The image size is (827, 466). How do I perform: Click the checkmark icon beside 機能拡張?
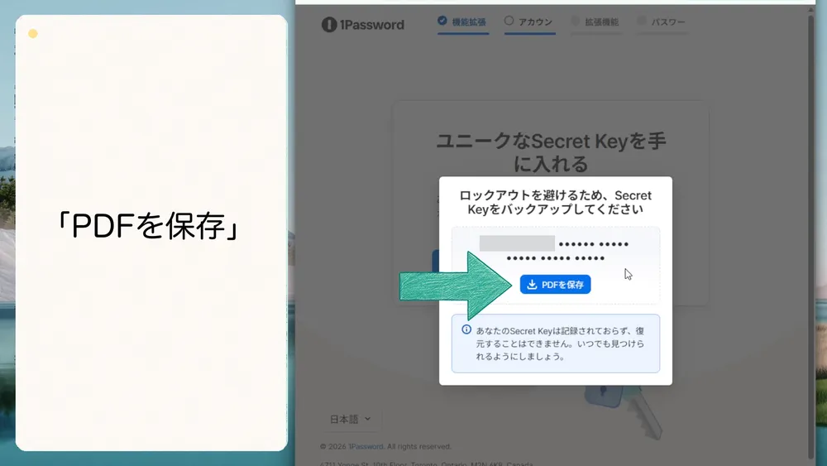coord(442,21)
